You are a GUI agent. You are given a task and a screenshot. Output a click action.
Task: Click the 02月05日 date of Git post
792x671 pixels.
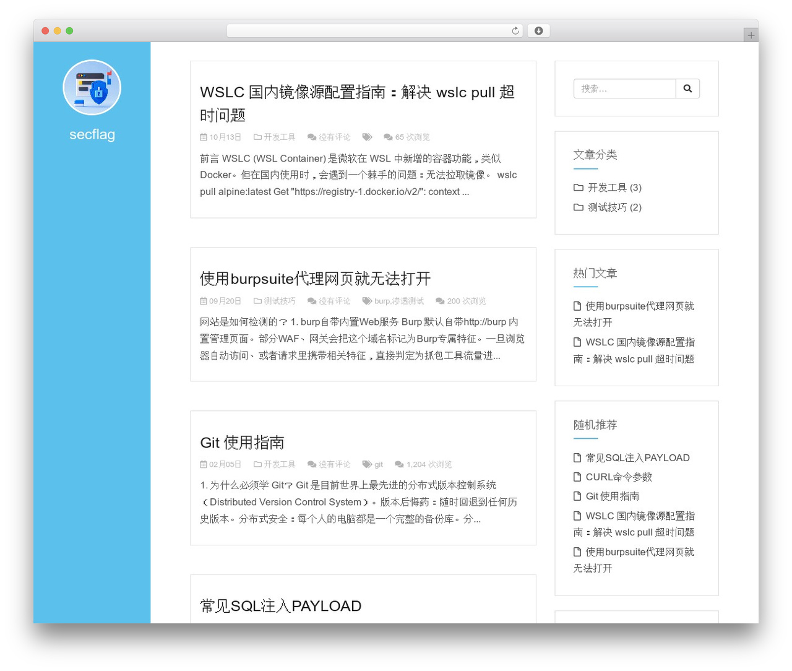225,465
